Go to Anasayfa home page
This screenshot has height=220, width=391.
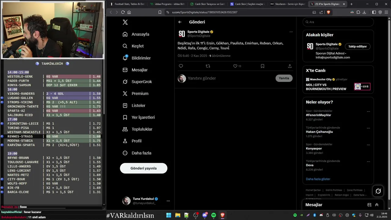(x=136, y=34)
